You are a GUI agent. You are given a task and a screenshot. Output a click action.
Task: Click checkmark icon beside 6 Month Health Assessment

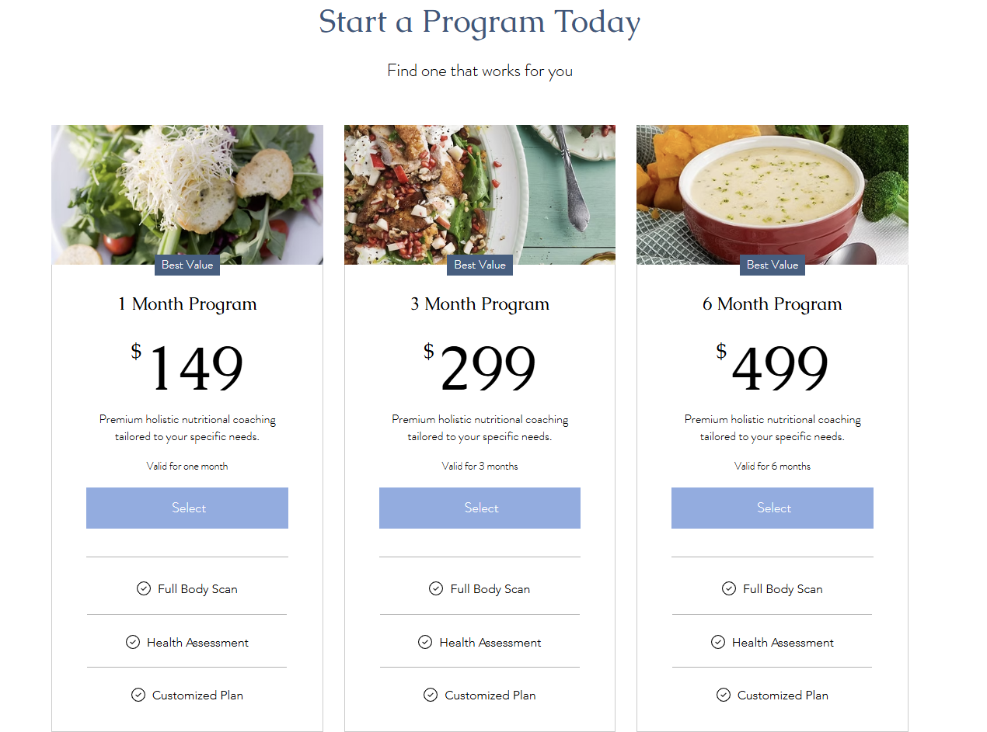pyautogui.click(x=718, y=642)
